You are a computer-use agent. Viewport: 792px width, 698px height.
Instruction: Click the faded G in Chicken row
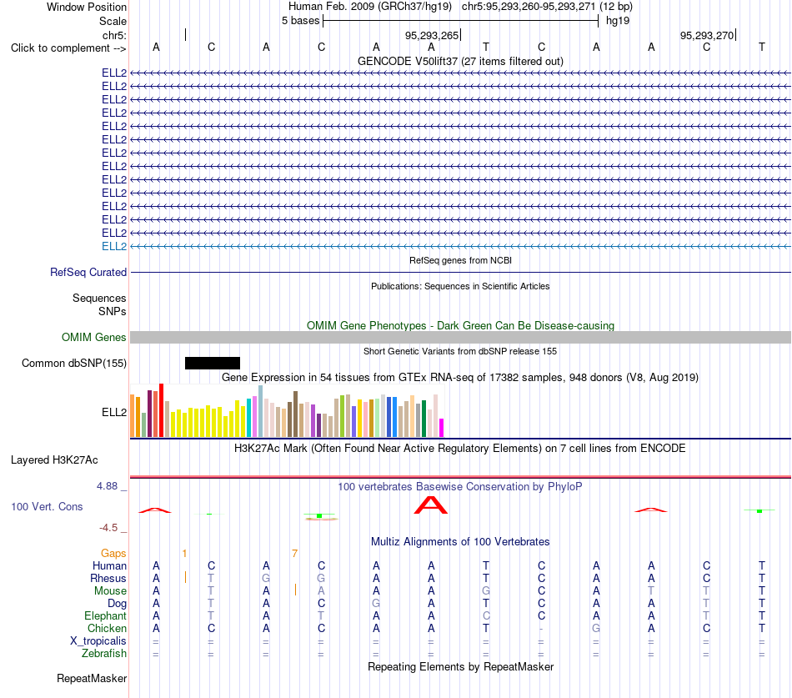click(x=596, y=628)
